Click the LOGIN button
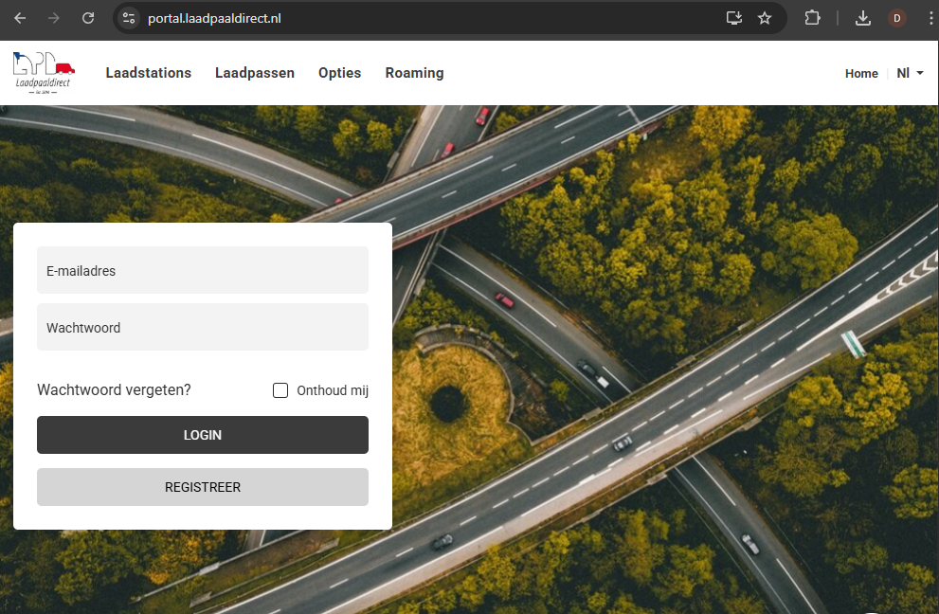 203,435
